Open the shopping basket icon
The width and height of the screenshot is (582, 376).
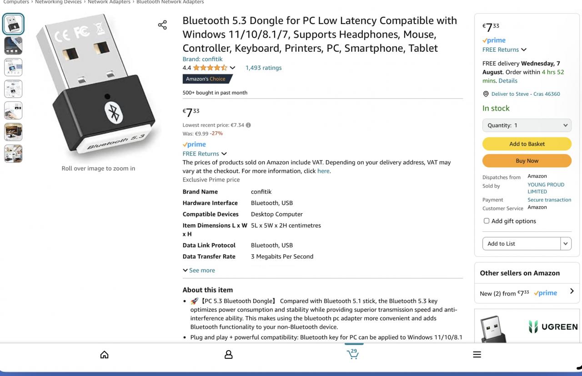click(x=353, y=354)
